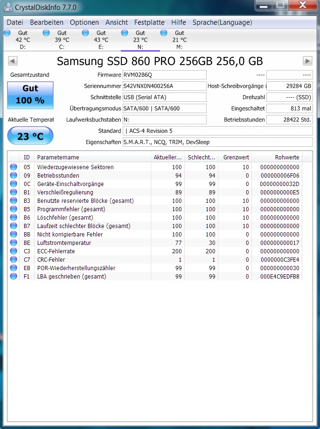The width and height of the screenshot is (320, 429).
Task: Open the Datei menu
Action: click(15, 22)
